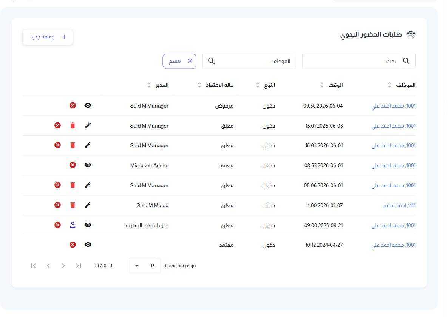The image size is (448, 317).
Task: Click the معتمد status on 10:12 2024-04-27 row
Action: click(226, 245)
